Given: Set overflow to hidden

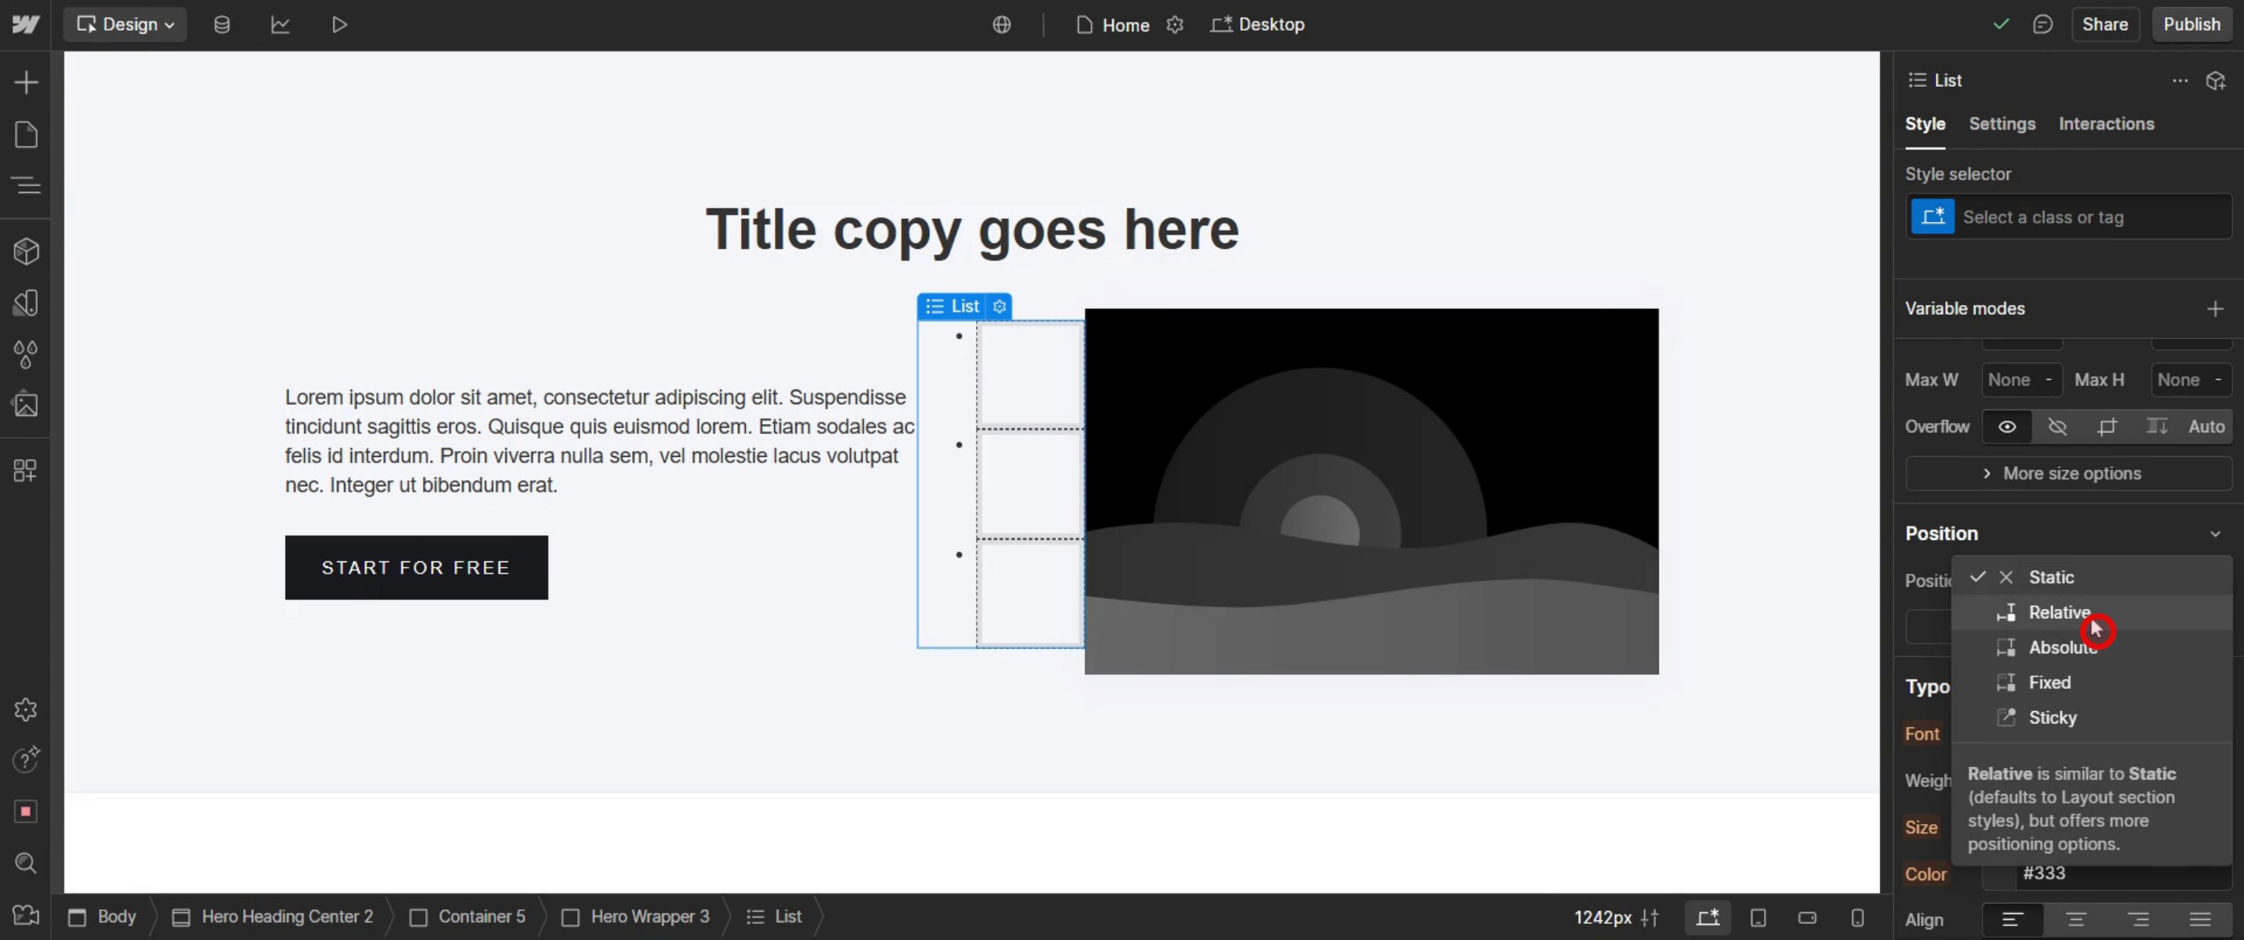Looking at the screenshot, I should 2057,427.
